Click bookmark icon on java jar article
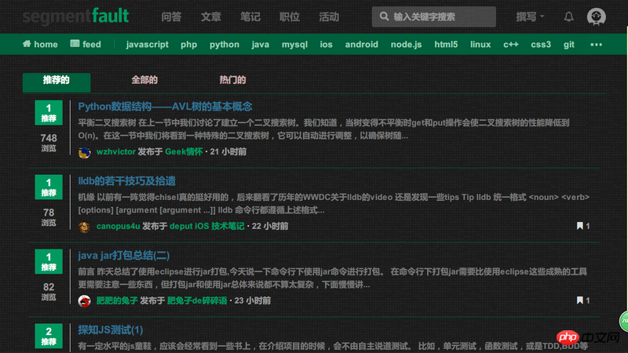Screen dimensions: 628x353 click(x=579, y=300)
